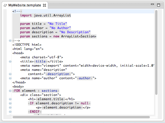Click the «title» expression inside the title tag
This screenshot has width=165, height=123.
41,61
